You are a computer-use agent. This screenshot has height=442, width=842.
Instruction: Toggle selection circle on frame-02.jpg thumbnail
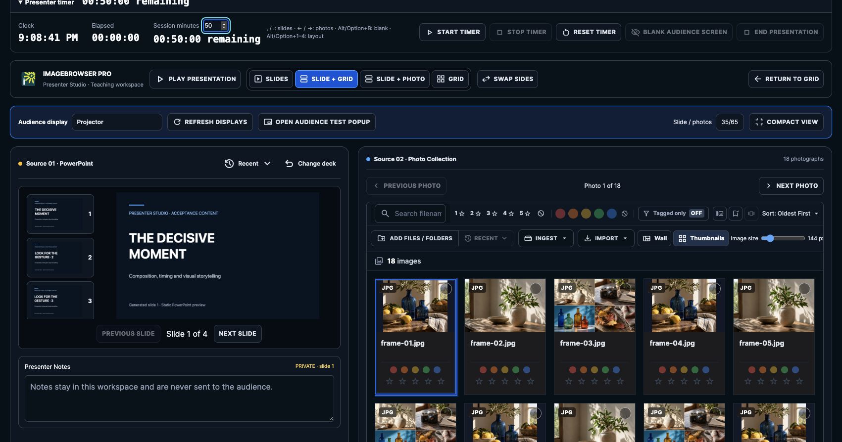(x=536, y=289)
